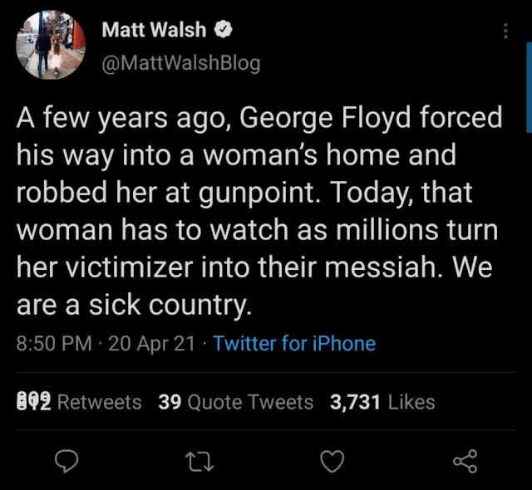
Task: Click the 8:50 PM timestamp
Action: (x=54, y=343)
